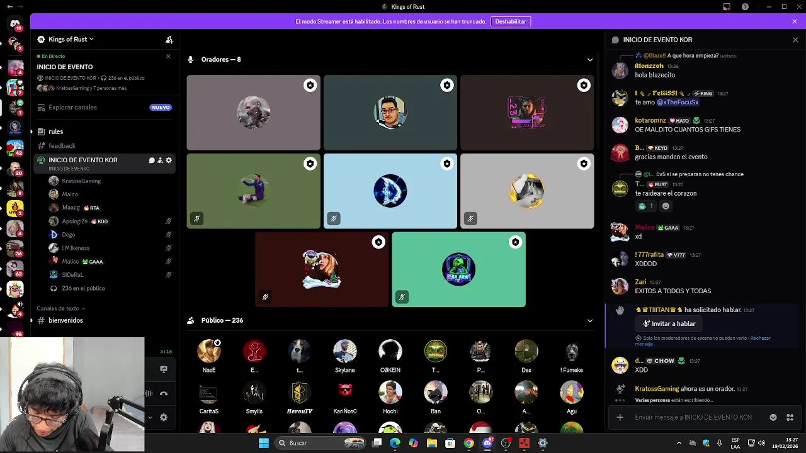Open Task View on taskbar
The width and height of the screenshot is (806, 453).
[x=377, y=443]
